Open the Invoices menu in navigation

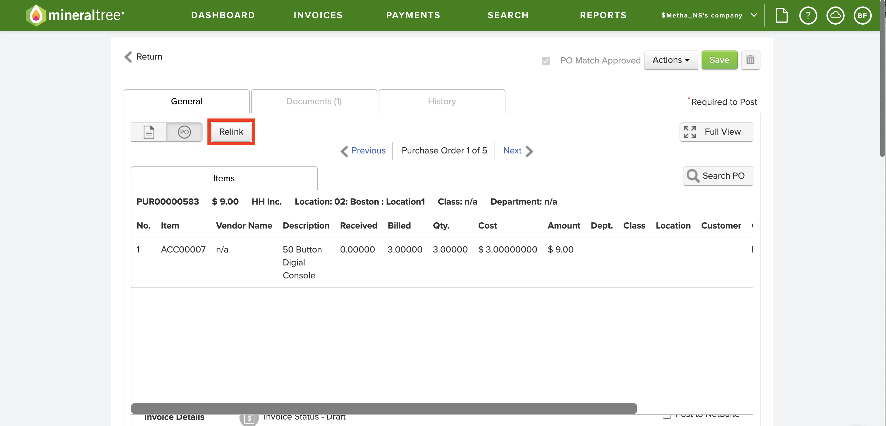[318, 16]
